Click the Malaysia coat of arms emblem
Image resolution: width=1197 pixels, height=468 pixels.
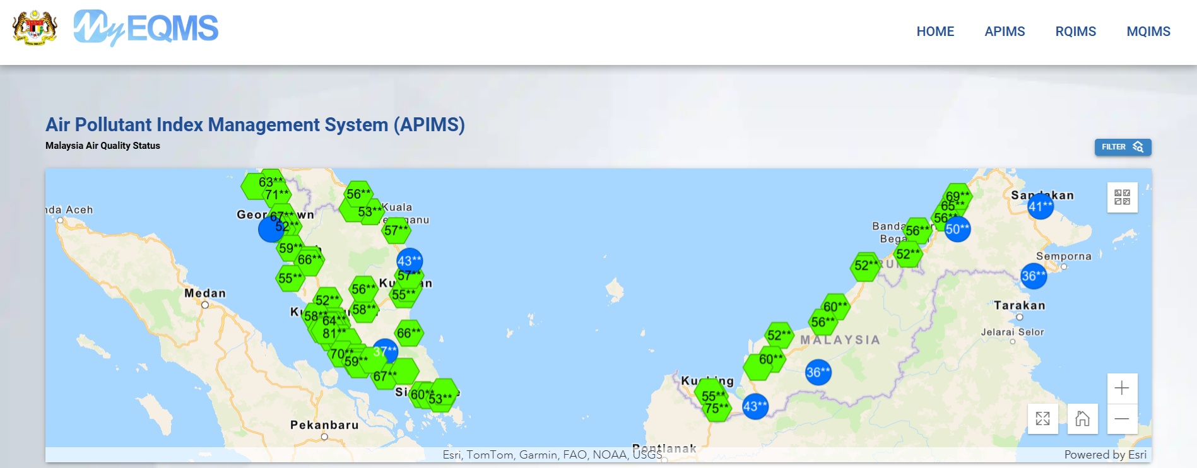coord(35,28)
